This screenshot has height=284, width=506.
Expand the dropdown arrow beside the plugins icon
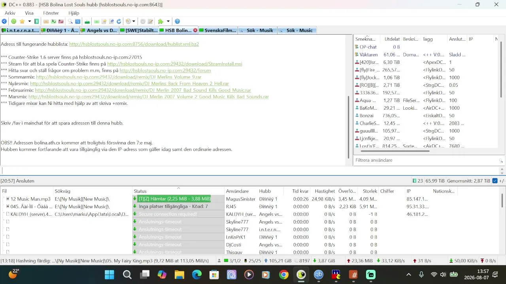(168, 21)
